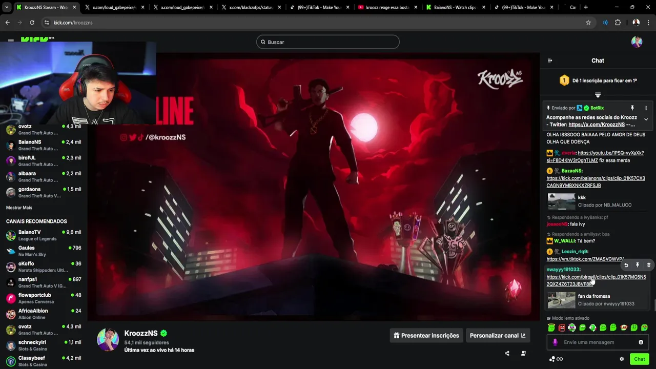The height and width of the screenshot is (369, 656).
Task: Open BaianoTV League of Legends recommended channel
Action: (x=44, y=235)
